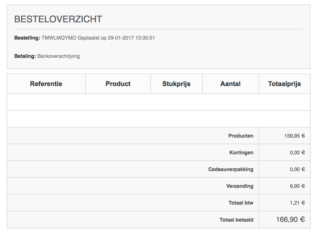Select the Product column header
The image size is (317, 232).
[118, 84]
